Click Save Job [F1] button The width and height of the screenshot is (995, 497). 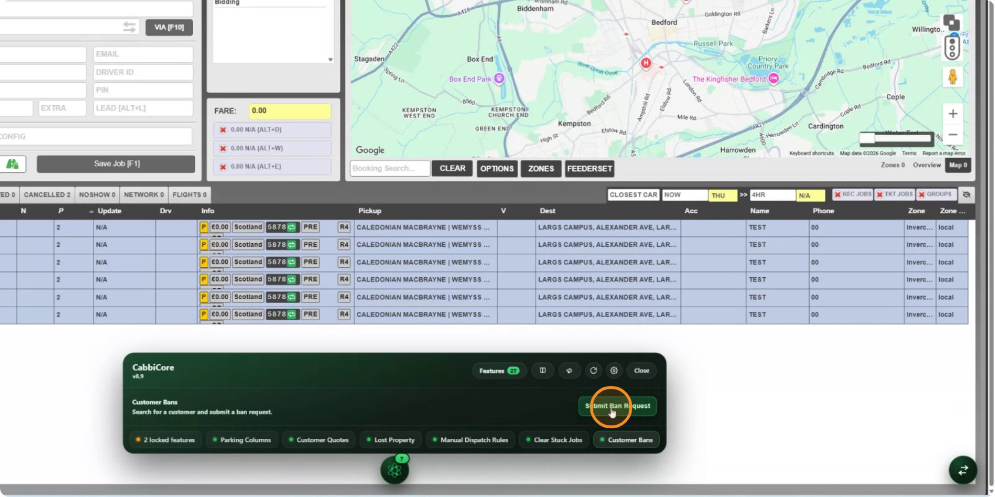(x=116, y=164)
